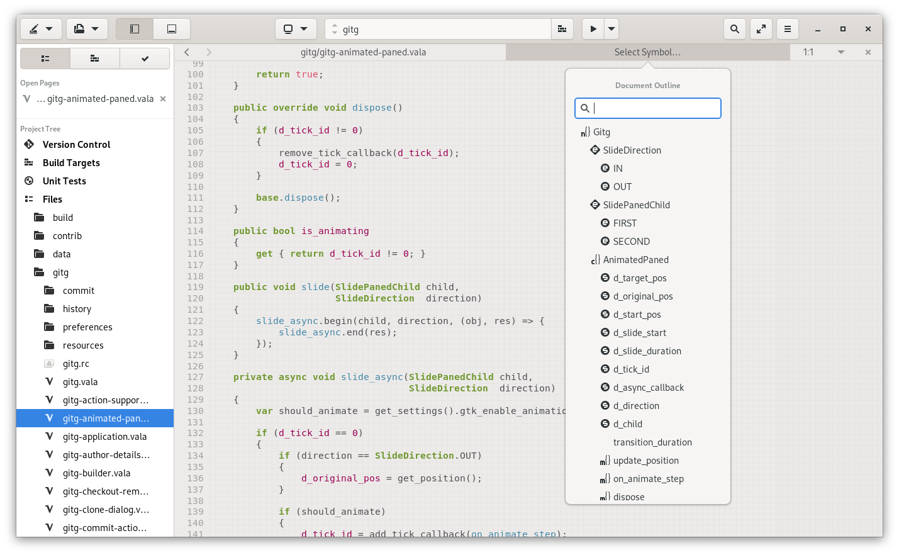Close the editor view with X
The height and width of the screenshot is (555, 899).
pyautogui.click(x=868, y=52)
